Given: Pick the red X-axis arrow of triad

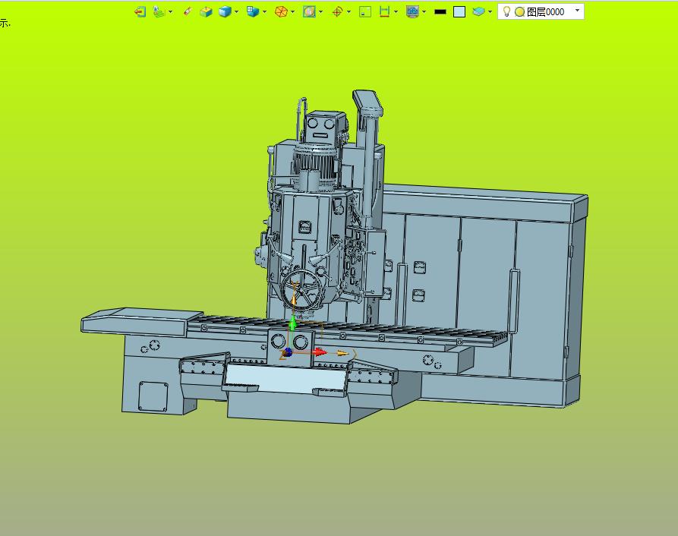Looking at the screenshot, I should click(319, 352).
